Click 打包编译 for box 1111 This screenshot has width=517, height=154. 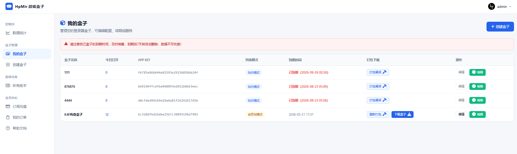click(378, 72)
